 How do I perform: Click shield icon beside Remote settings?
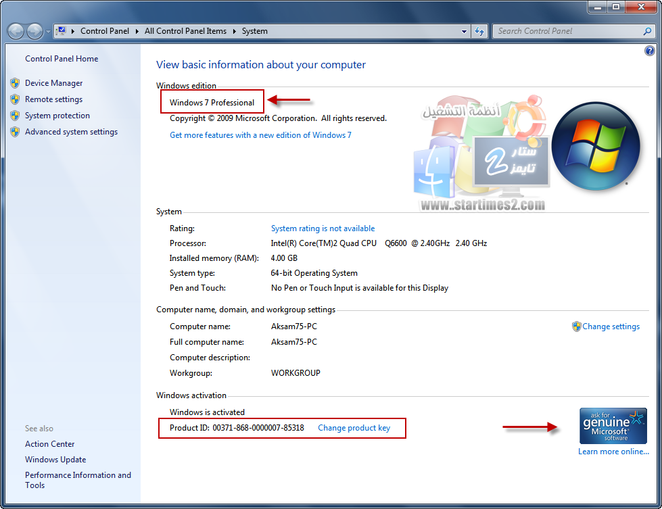tap(15, 99)
